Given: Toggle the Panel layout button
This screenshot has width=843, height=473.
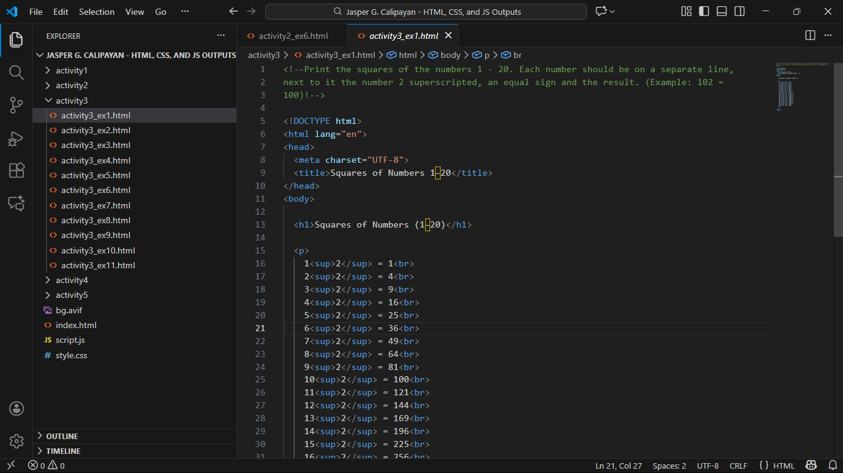Looking at the screenshot, I should [x=721, y=12].
